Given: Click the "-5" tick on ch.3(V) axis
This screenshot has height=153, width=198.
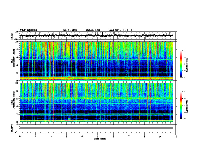Looking at the screenshot, I should pos(17,132).
